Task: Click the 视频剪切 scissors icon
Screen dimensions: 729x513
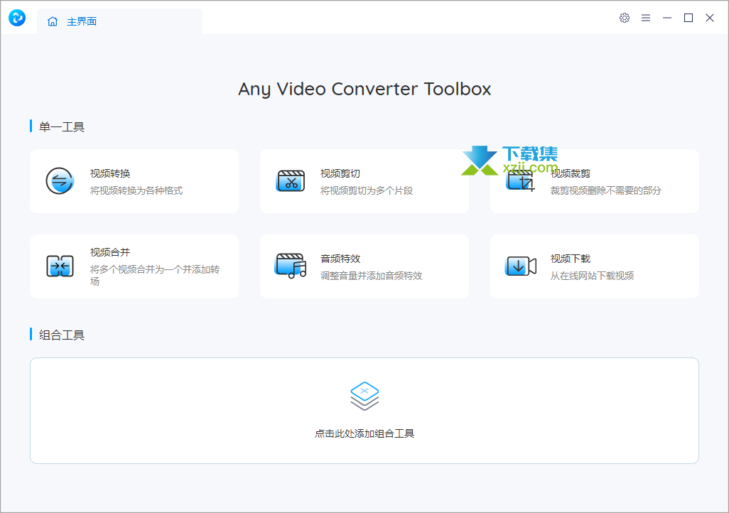Action: 291,181
